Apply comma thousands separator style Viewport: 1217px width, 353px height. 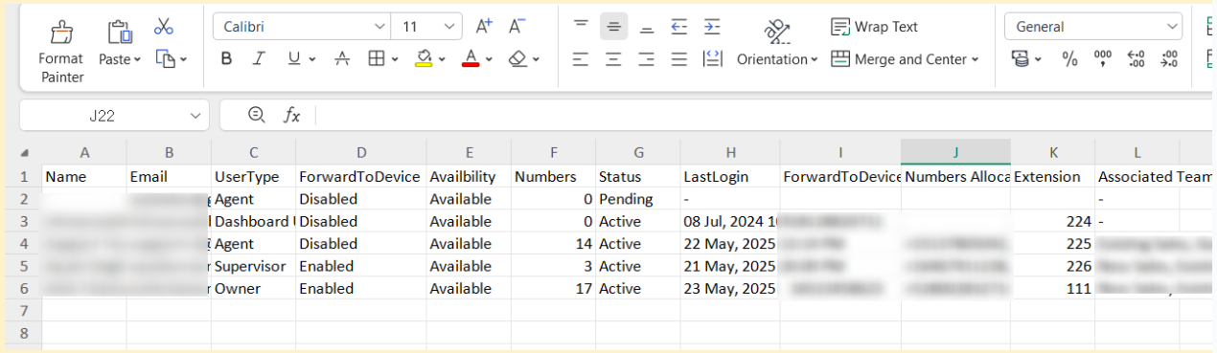click(1103, 59)
